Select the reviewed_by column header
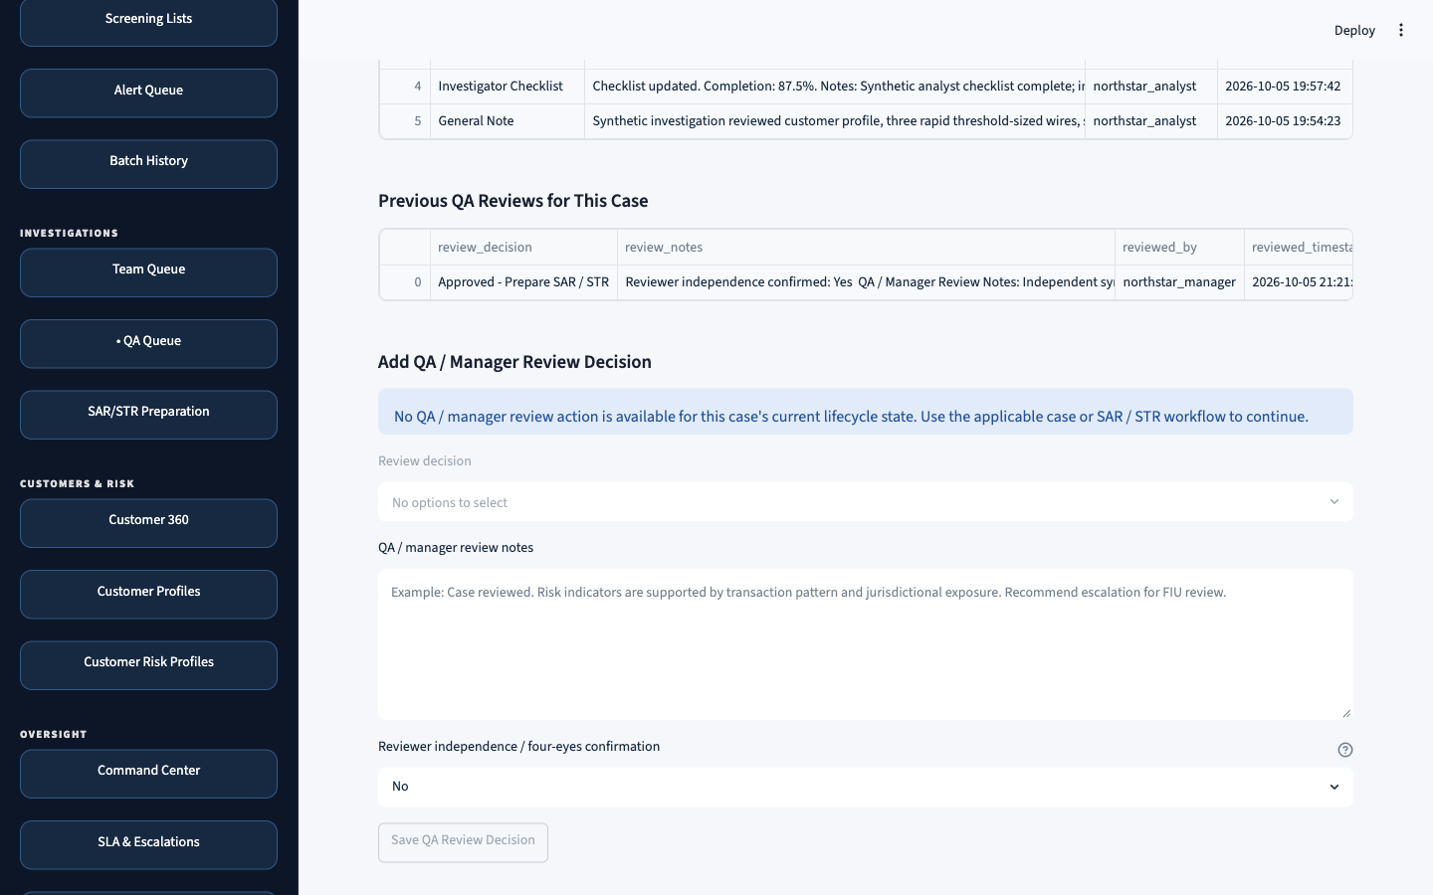 pos(1179,248)
